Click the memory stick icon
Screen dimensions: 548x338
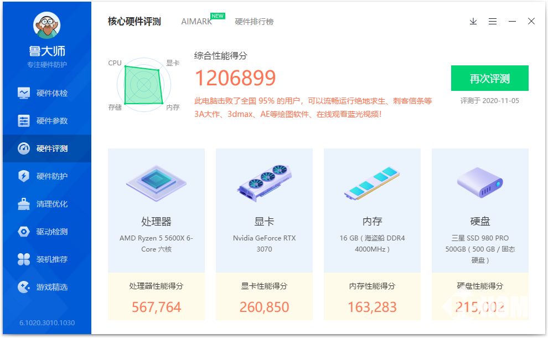[372, 183]
